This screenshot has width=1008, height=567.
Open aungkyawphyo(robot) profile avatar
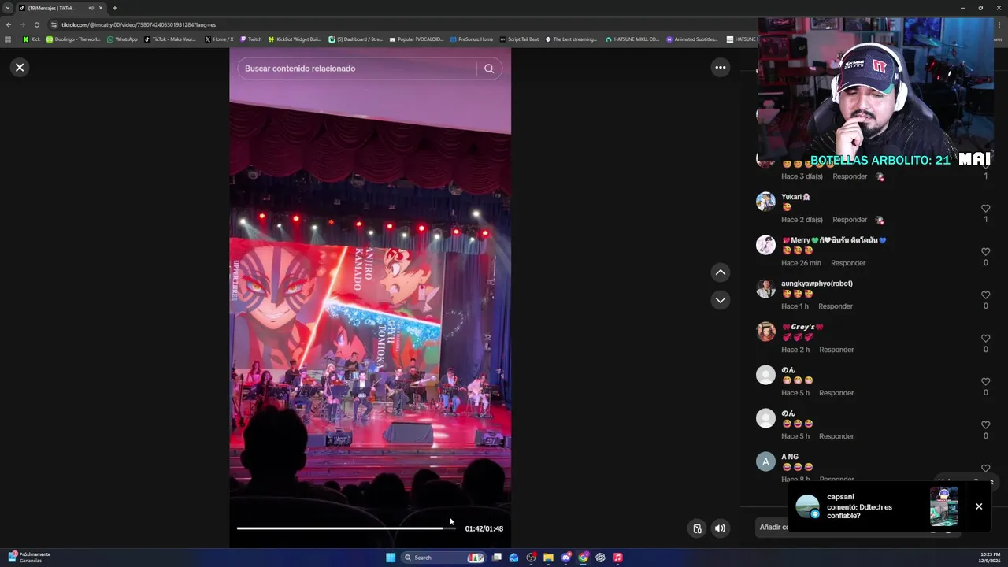tap(765, 288)
